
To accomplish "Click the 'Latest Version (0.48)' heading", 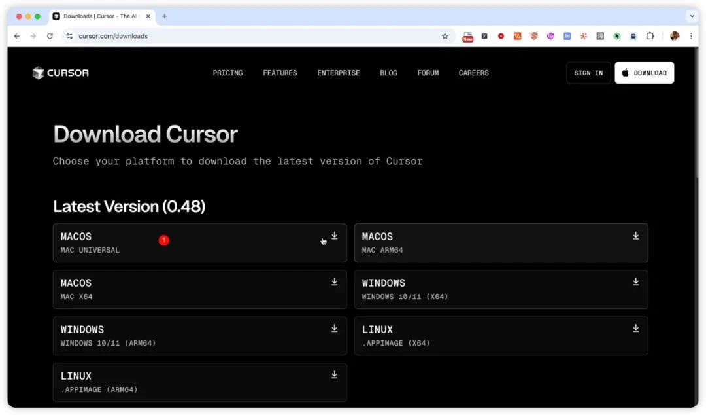I will pyautogui.click(x=129, y=206).
